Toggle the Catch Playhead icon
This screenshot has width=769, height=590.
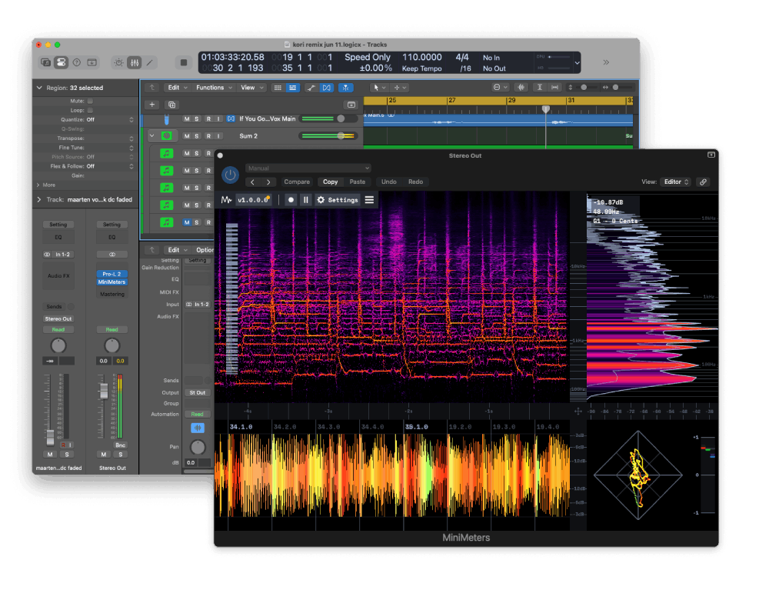(x=346, y=88)
